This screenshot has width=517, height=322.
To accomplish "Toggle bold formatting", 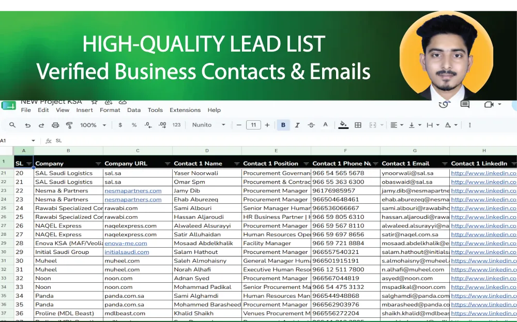I will (x=283, y=125).
